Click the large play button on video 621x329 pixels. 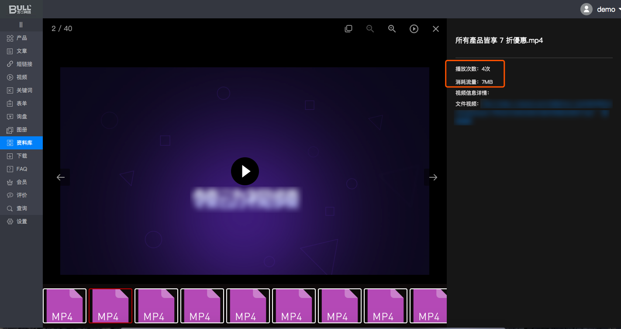tap(245, 171)
